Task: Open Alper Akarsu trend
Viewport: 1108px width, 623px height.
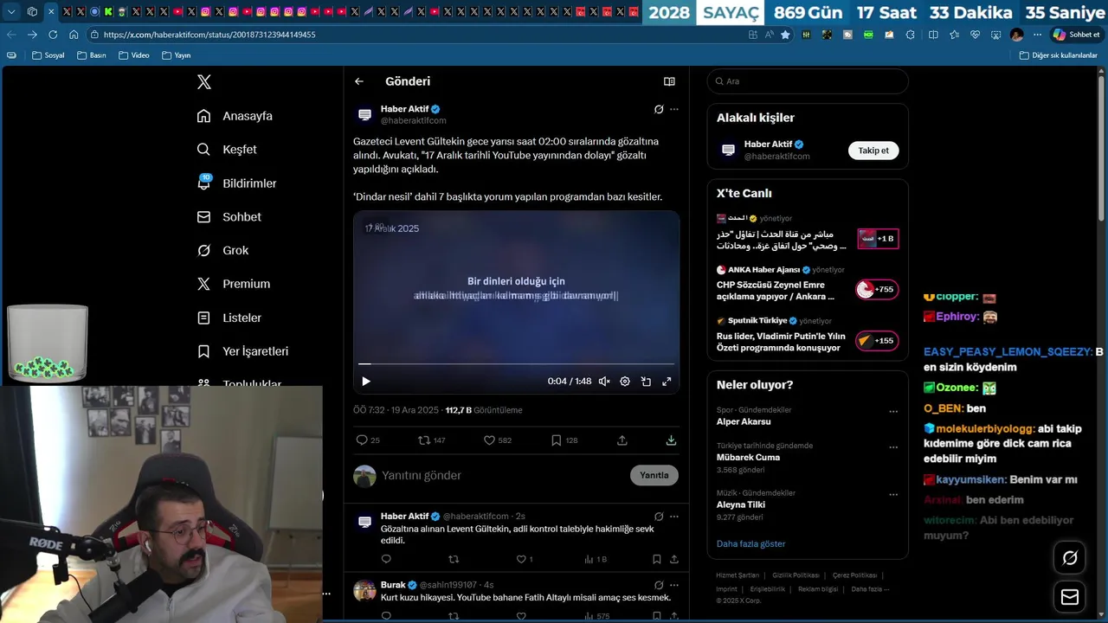Action: (744, 422)
